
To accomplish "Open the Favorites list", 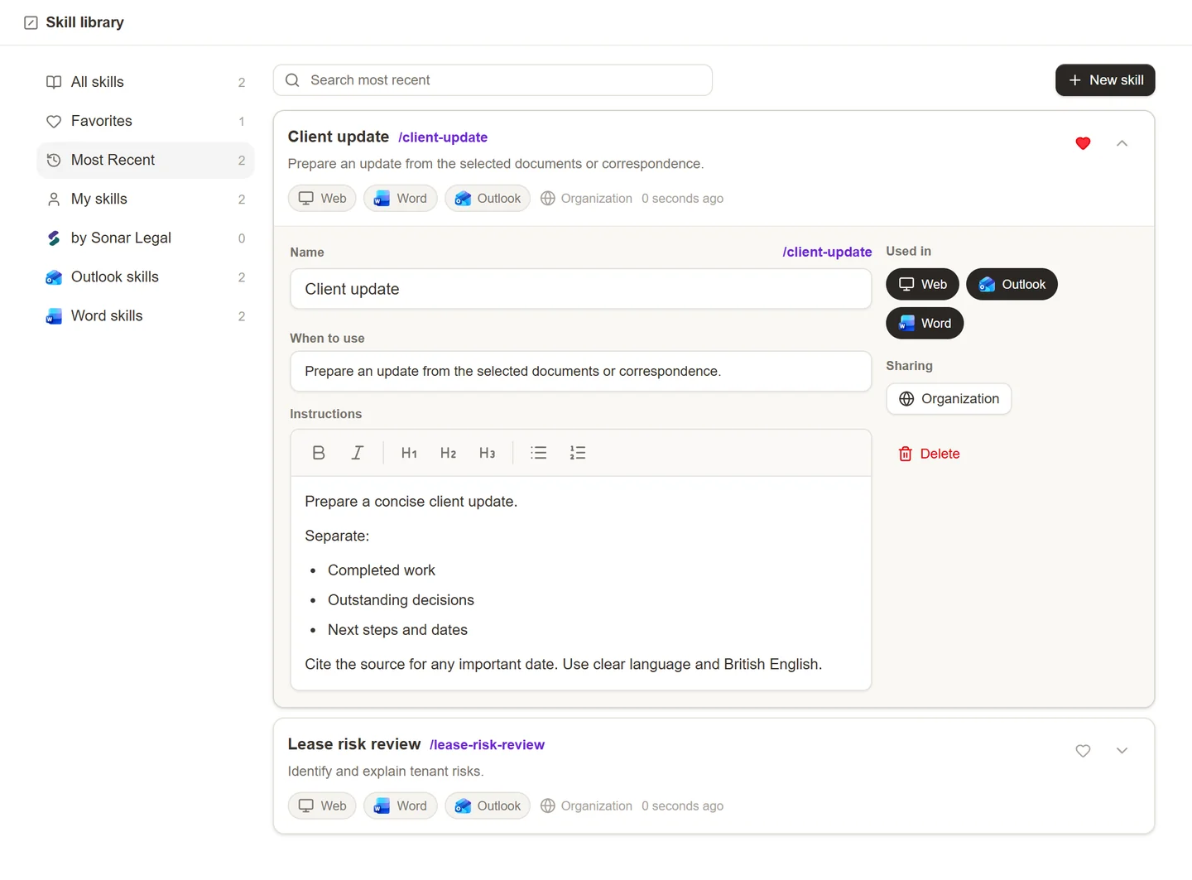I will [x=146, y=121].
